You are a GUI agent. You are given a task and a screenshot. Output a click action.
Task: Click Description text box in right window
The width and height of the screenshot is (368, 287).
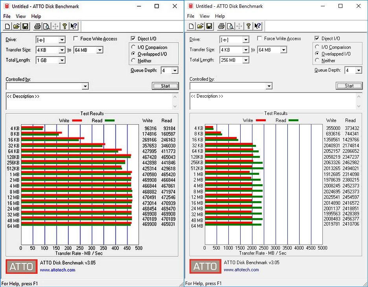[x=273, y=101]
